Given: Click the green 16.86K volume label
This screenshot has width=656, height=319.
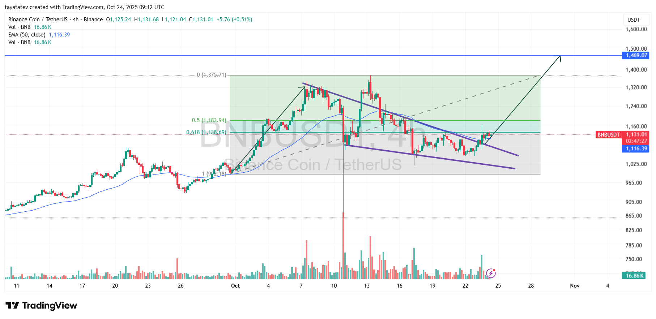Looking at the screenshot, I should (635, 276).
